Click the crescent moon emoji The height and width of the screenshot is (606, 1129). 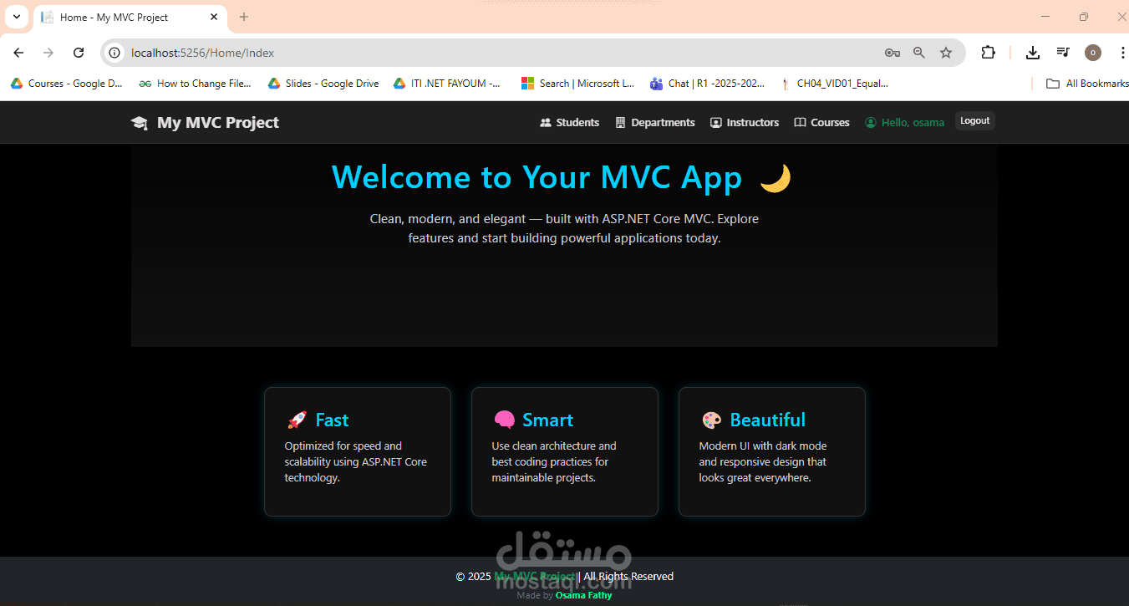click(x=776, y=178)
